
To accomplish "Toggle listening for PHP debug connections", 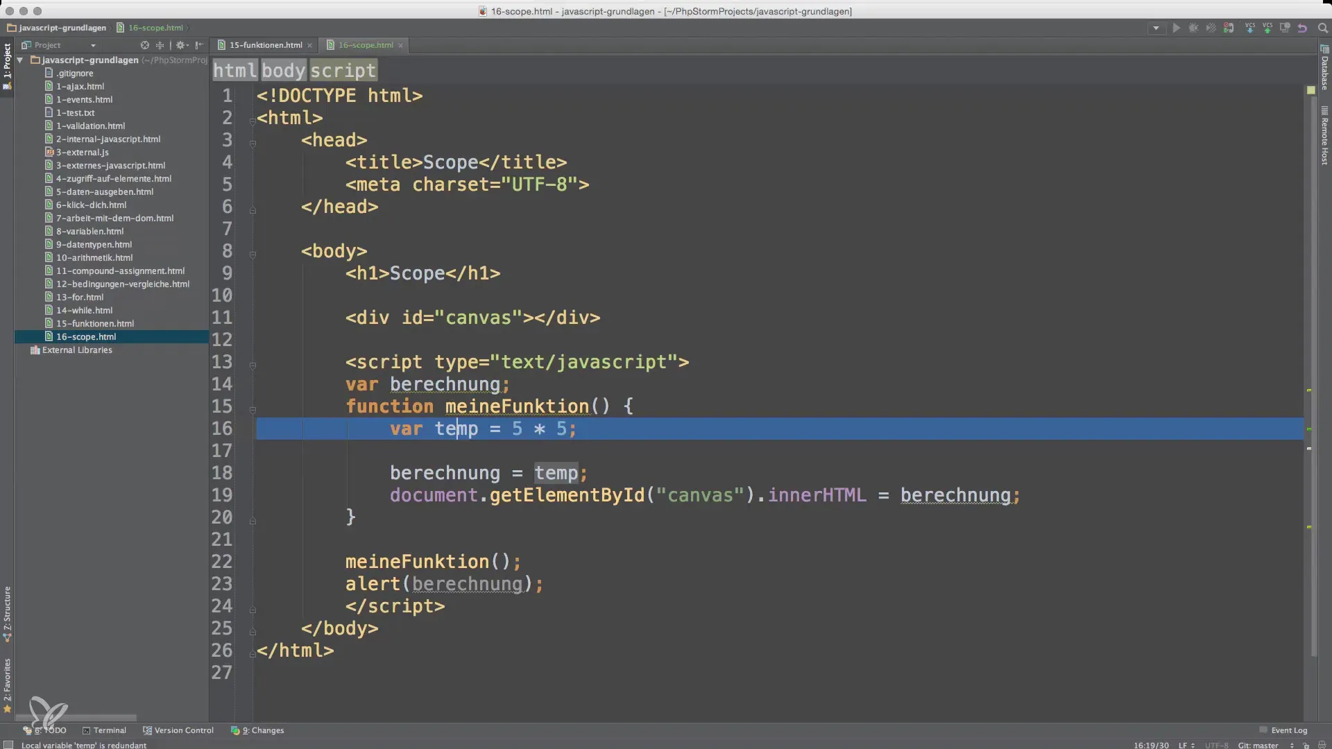I will (x=1229, y=28).
